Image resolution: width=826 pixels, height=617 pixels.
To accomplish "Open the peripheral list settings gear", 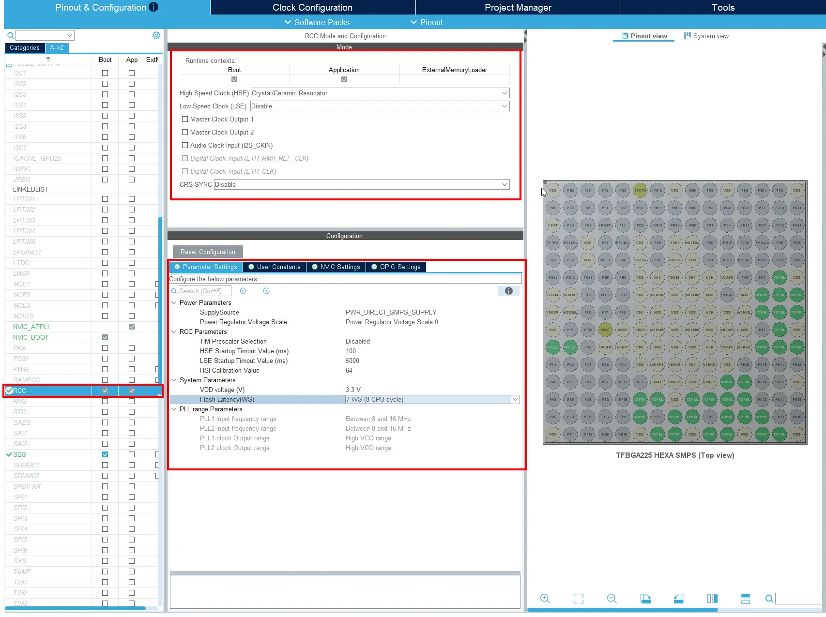I will click(x=156, y=35).
